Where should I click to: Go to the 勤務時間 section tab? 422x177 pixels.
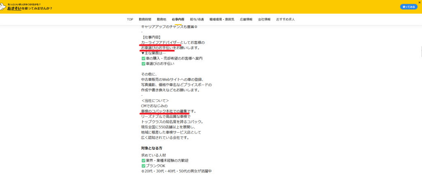tap(145, 19)
